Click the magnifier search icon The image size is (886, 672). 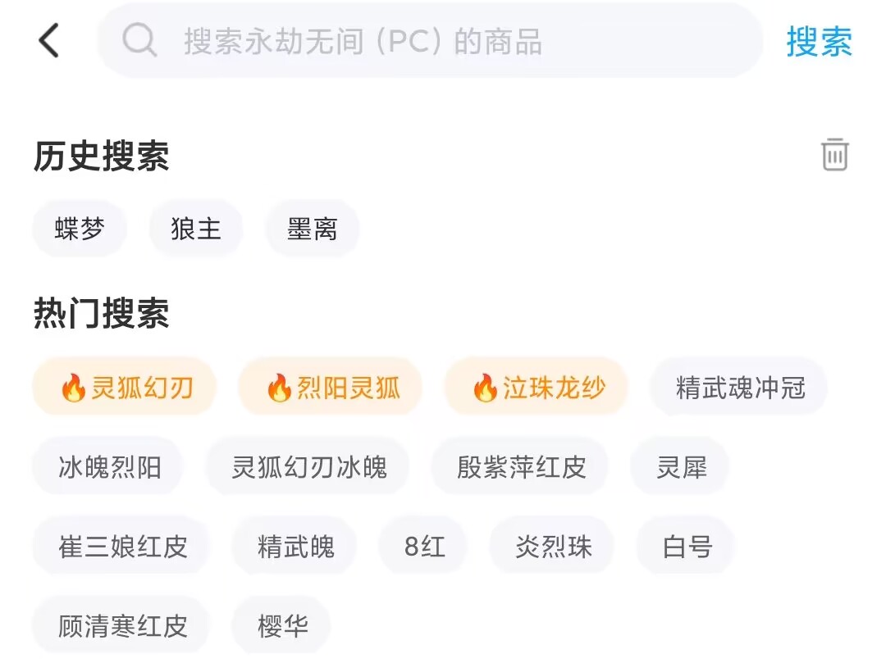139,40
